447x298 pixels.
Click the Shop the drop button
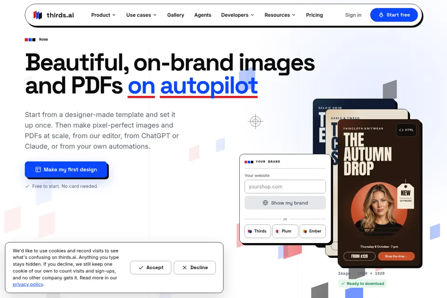(x=396, y=257)
